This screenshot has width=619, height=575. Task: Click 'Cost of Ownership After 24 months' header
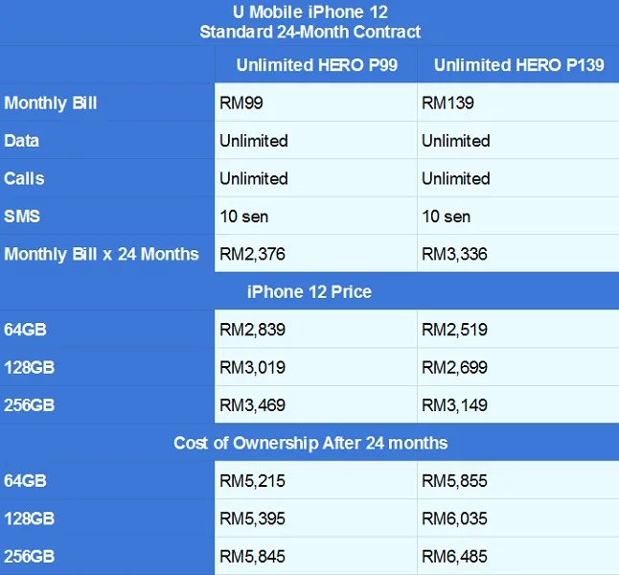pos(310,443)
